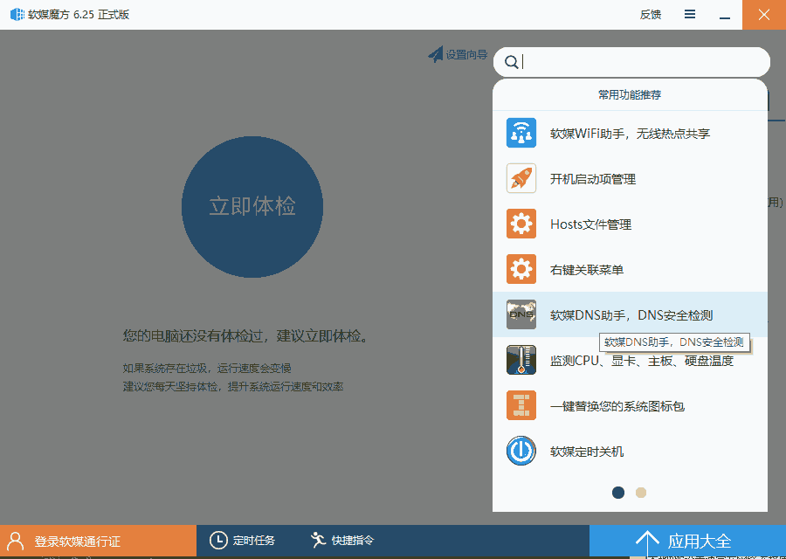Click 登录软媒通行证 login button
The image size is (786, 559).
[x=98, y=542]
